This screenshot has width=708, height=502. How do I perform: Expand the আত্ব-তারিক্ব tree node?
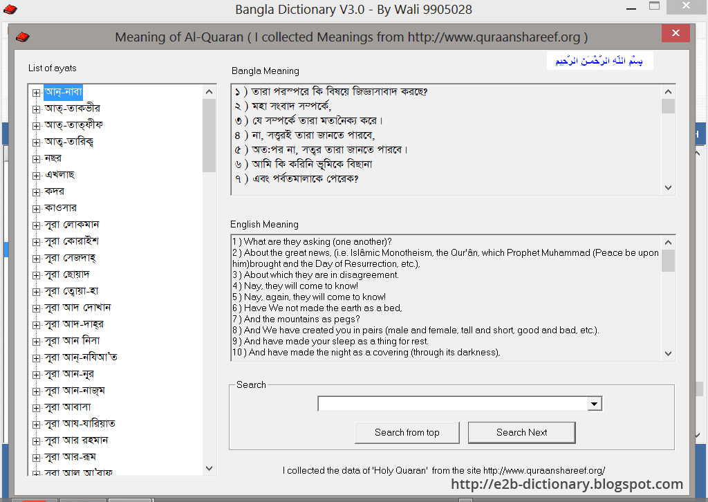point(36,142)
